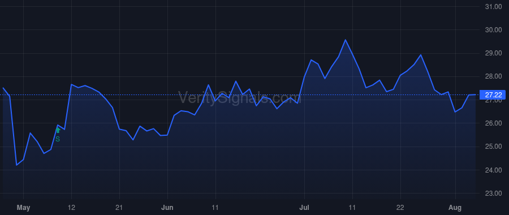Image resolution: width=509 pixels, height=215 pixels.
Task: Click the 12 date label on time axis
Action: pyautogui.click(x=71, y=208)
